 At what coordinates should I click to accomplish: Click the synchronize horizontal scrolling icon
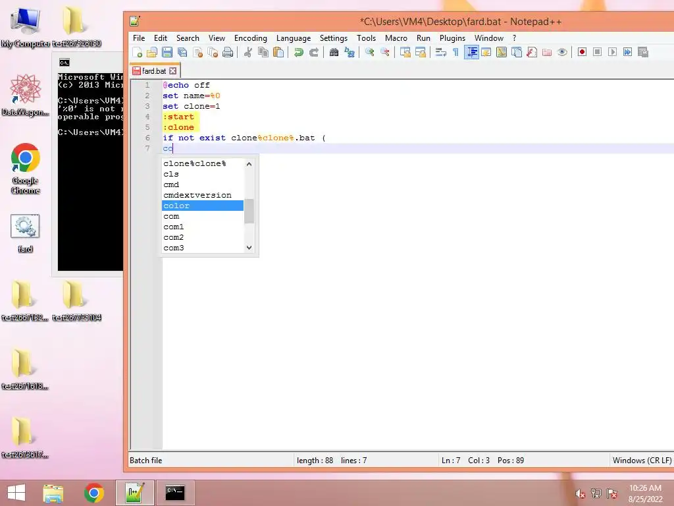[421, 53]
